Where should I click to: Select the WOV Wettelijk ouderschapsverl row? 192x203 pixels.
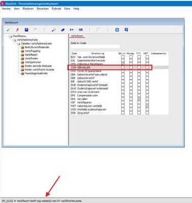pyautogui.click(x=120, y=110)
